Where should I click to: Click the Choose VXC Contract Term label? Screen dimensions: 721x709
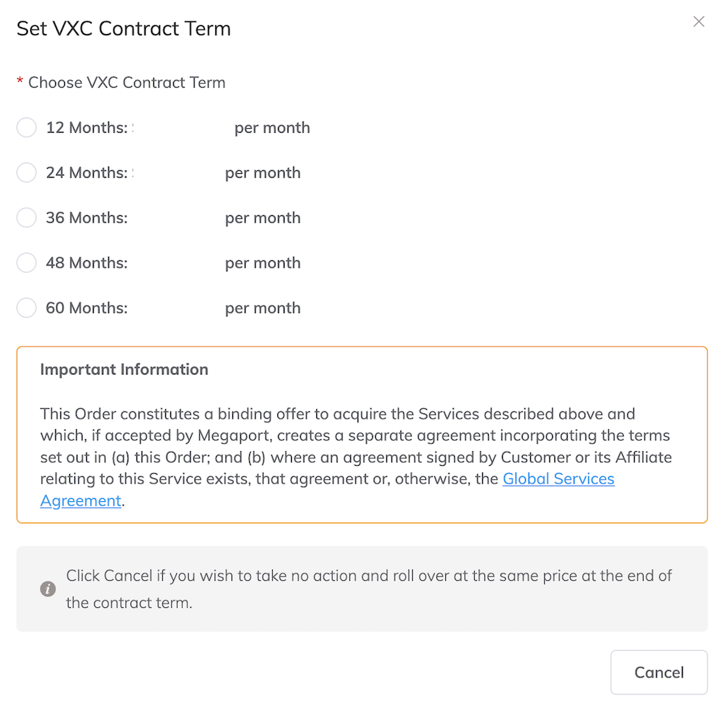click(126, 83)
